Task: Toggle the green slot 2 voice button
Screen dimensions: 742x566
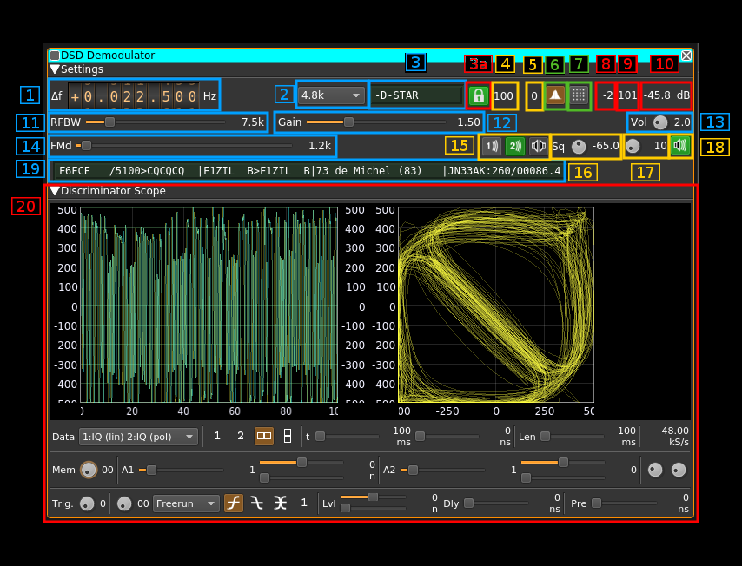Action: 515,146
